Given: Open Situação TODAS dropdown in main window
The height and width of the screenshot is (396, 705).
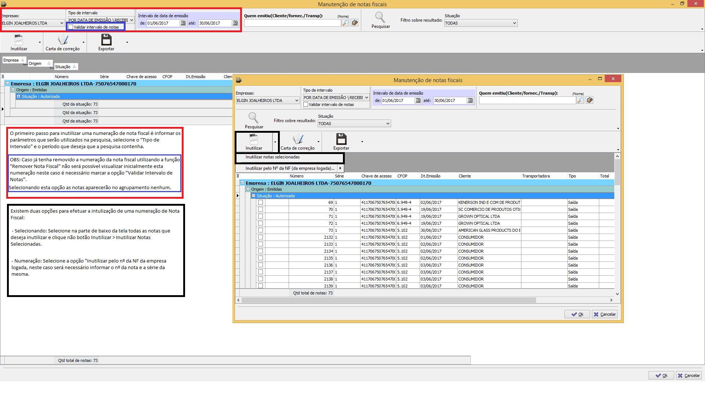Looking at the screenshot, I should pos(514,23).
